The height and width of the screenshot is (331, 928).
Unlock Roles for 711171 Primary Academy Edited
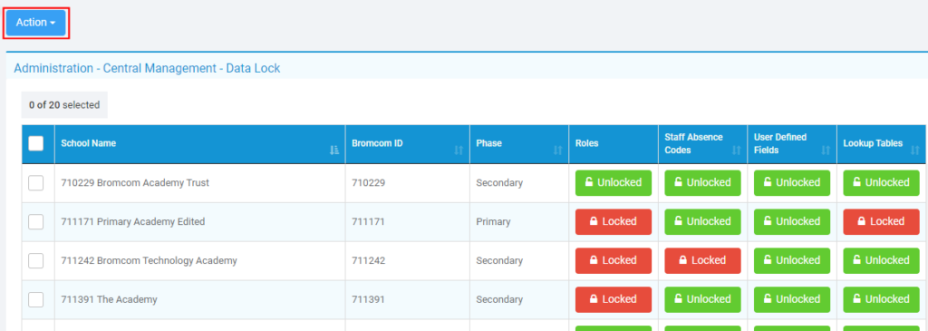coord(614,222)
